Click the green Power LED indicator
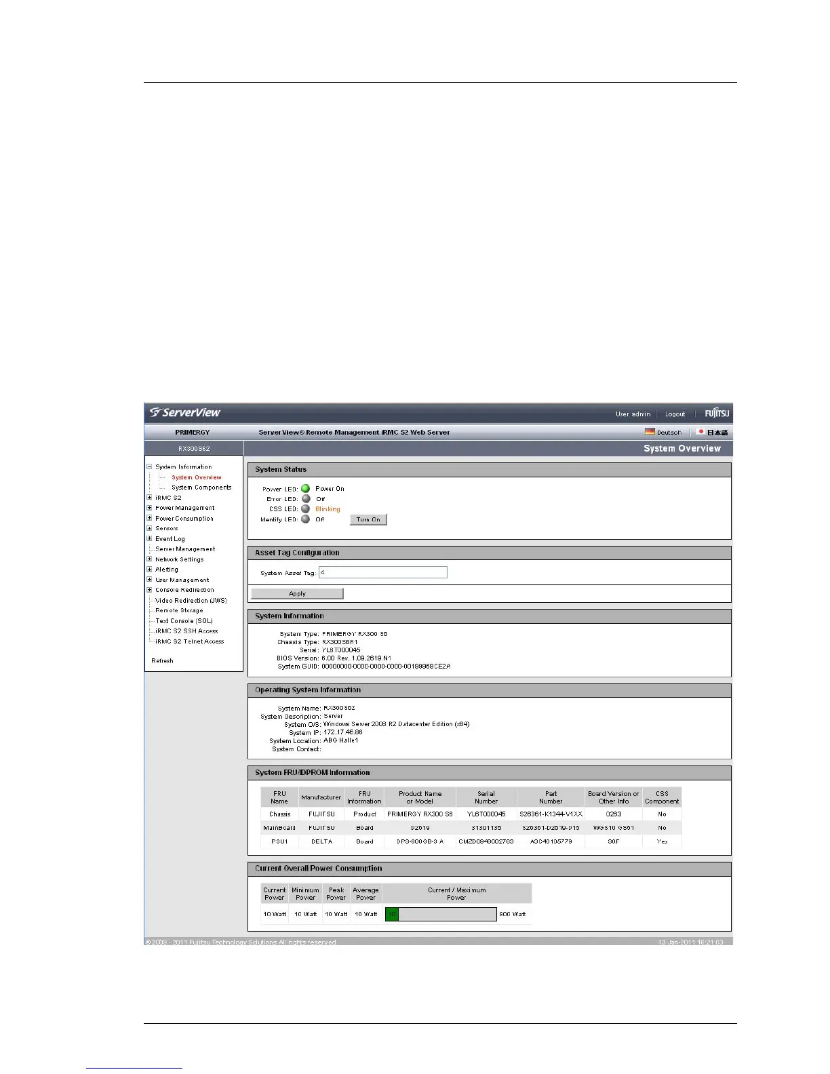The height and width of the screenshot is (1074, 830). 306,488
